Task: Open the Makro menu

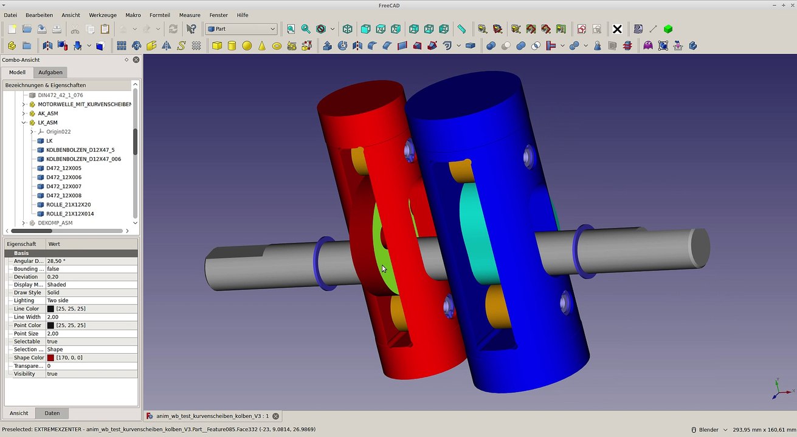Action: [133, 15]
